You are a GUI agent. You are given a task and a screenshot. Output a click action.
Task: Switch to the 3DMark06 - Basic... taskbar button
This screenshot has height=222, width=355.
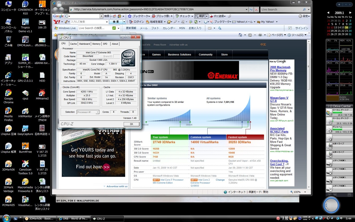click(x=40, y=219)
